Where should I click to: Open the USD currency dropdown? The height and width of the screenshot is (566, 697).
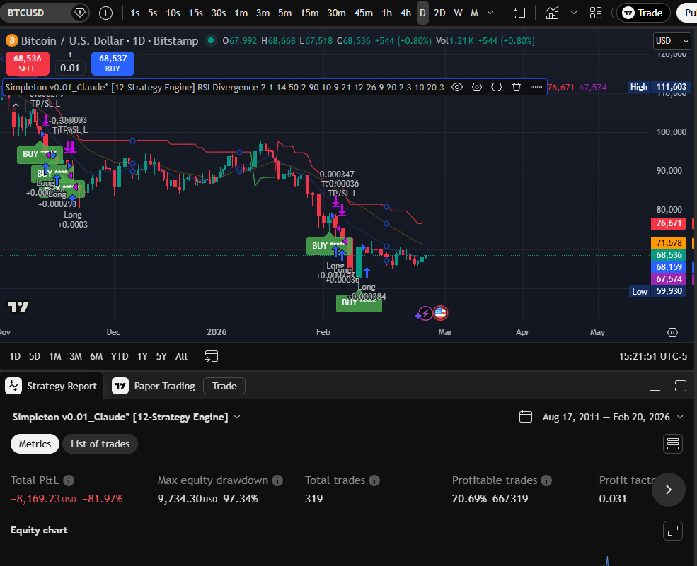click(x=671, y=40)
